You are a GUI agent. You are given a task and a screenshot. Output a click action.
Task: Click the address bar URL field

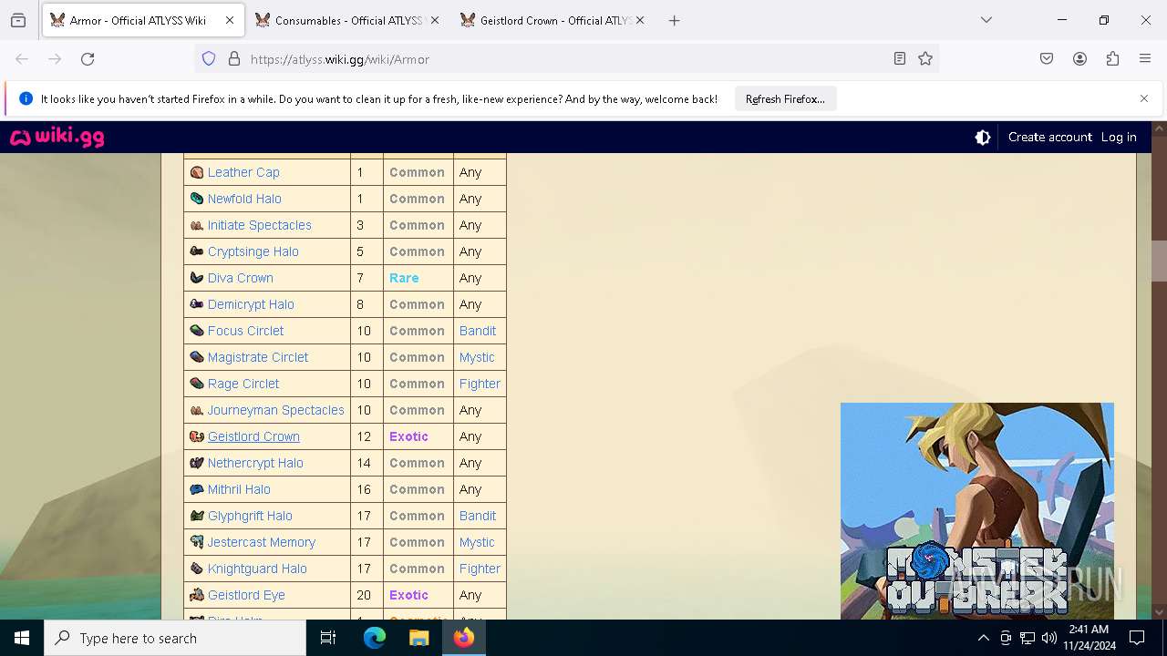coord(565,59)
